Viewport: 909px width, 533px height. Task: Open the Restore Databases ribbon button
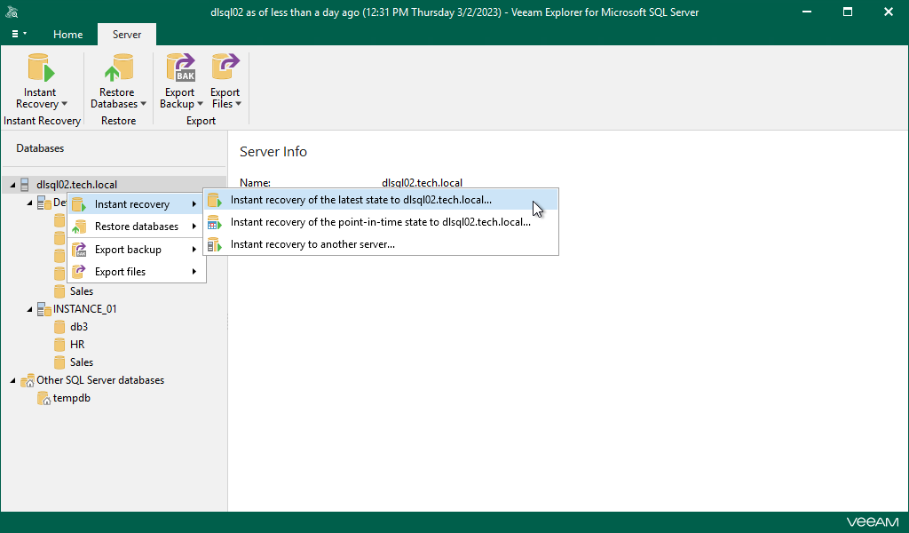pyautogui.click(x=118, y=81)
